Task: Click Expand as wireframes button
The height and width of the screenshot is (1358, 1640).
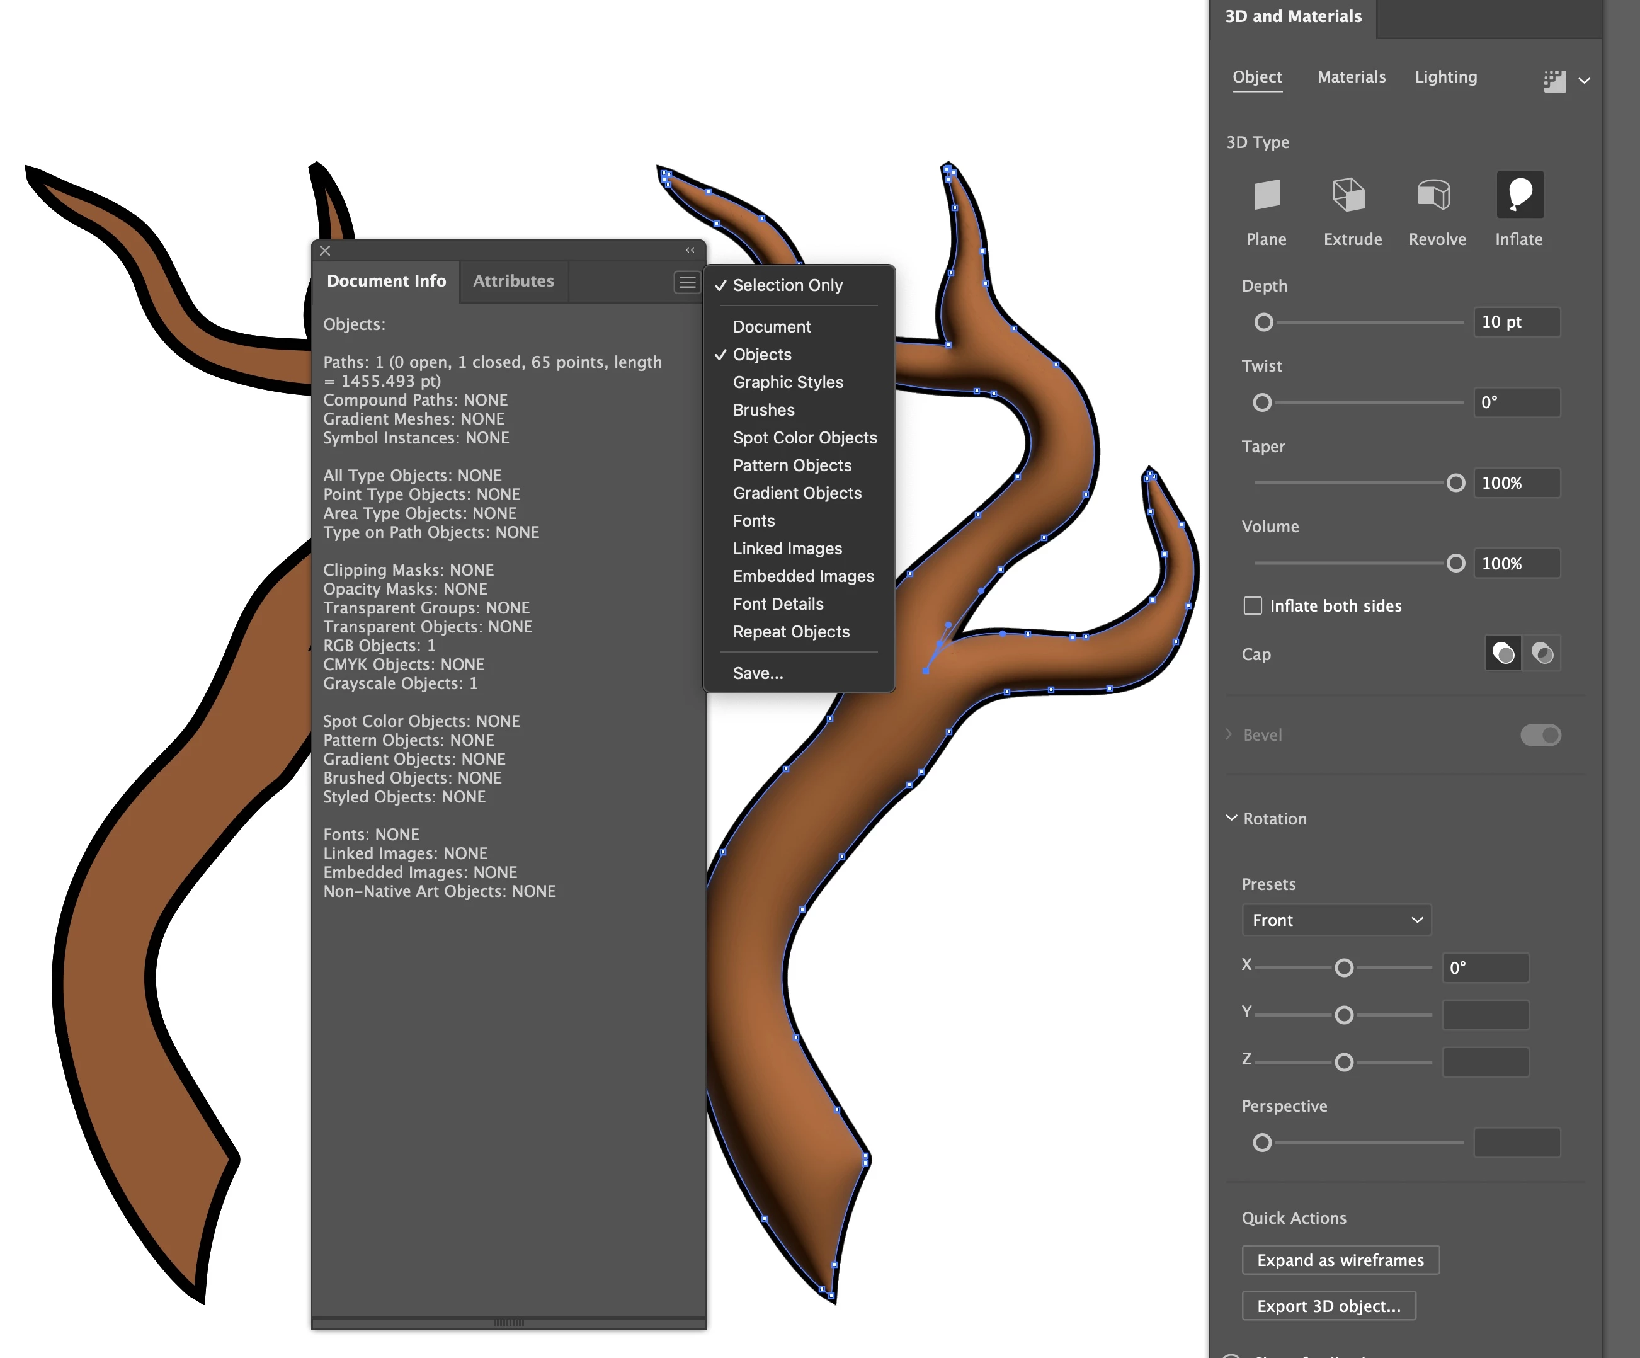Action: coord(1340,1260)
